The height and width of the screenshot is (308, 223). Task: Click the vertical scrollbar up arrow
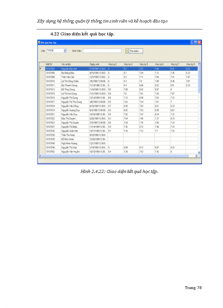(x=199, y=64)
